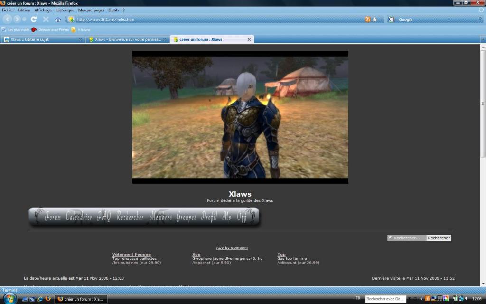Screen dimensions: 486x304
Task: Open the Profil navigation link
Action: pos(209,217)
